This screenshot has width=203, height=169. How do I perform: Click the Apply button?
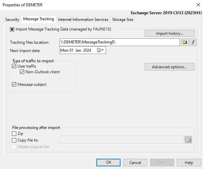tap(162, 162)
